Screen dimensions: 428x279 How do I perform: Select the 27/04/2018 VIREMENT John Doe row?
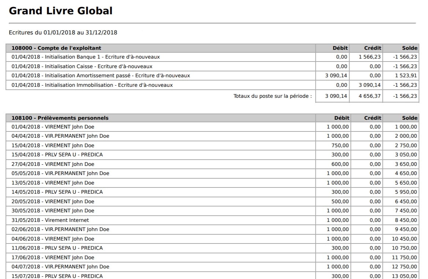pyautogui.click(x=53, y=164)
